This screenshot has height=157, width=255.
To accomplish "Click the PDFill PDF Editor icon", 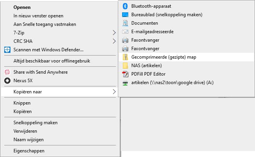I will pyautogui.click(x=125, y=74).
